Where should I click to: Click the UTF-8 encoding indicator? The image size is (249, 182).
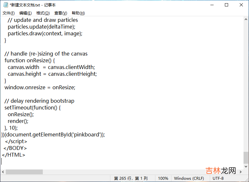(x=218, y=178)
